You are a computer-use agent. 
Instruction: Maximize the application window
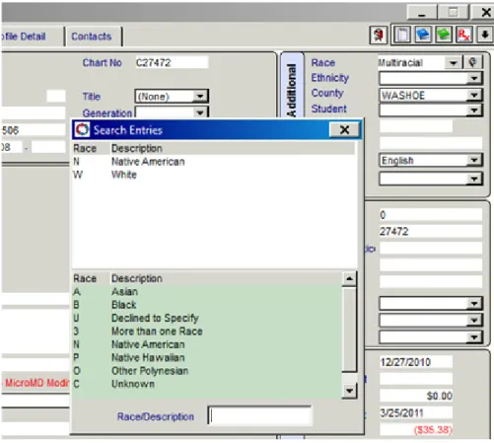[454, 13]
